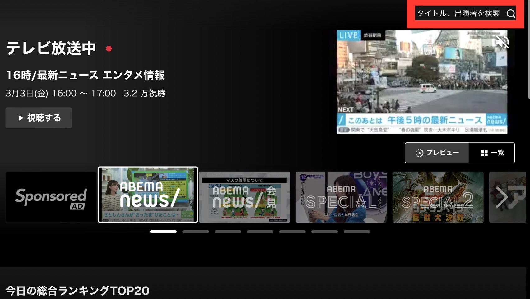
Task: Click the live Shibuya preview video
Action: 422,82
